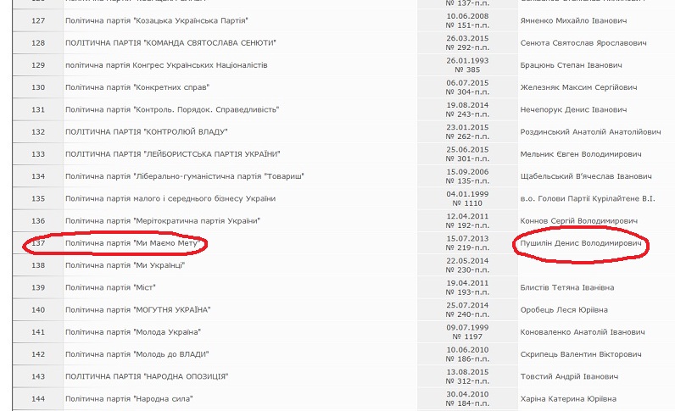Click registration date 15.09.2006
Screen dimensions: 675x411
click(x=467, y=171)
